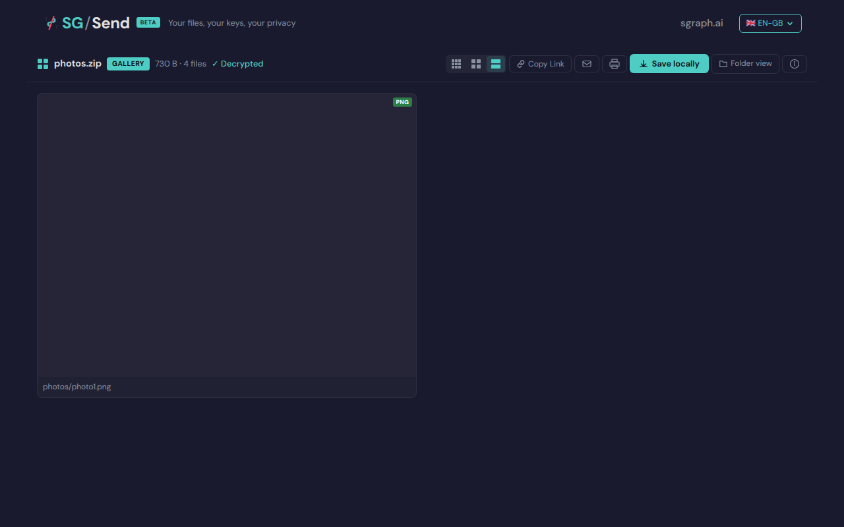Image resolution: width=844 pixels, height=527 pixels.
Task: Switch to small grid view
Action: 456,64
